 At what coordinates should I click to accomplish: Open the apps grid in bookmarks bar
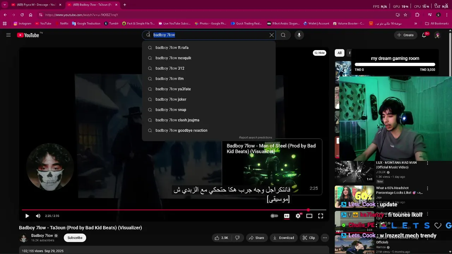(x=5, y=24)
